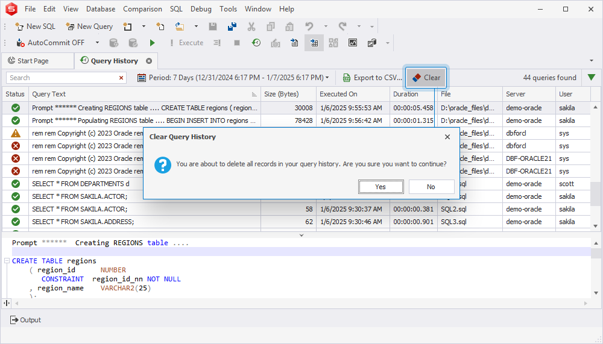
Task: Click the Query History clock toolbar icon
Action: pyautogui.click(x=256, y=43)
